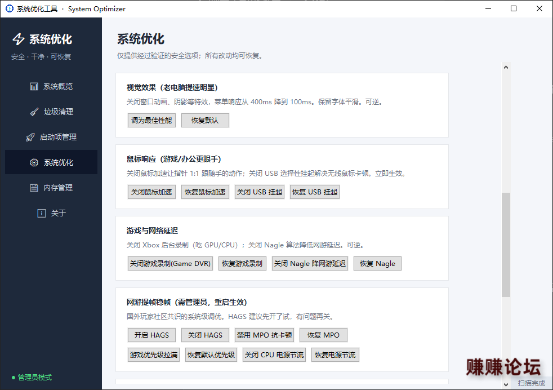
Task: Open the 关于 page
Action: coord(51,213)
